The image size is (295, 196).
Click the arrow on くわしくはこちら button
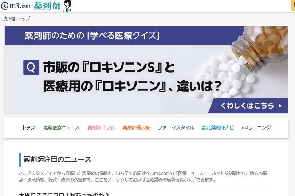click(x=280, y=106)
